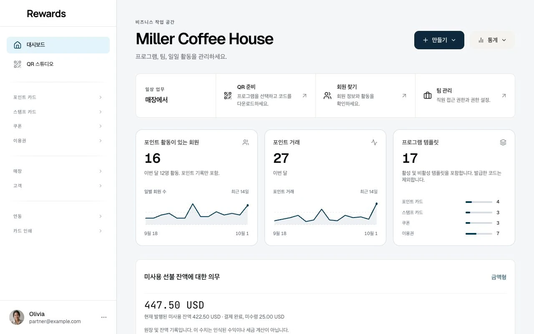Screen dimensions: 534x334
Task: Click the activity pulse icon on 포인트 거래
Action: (374, 142)
